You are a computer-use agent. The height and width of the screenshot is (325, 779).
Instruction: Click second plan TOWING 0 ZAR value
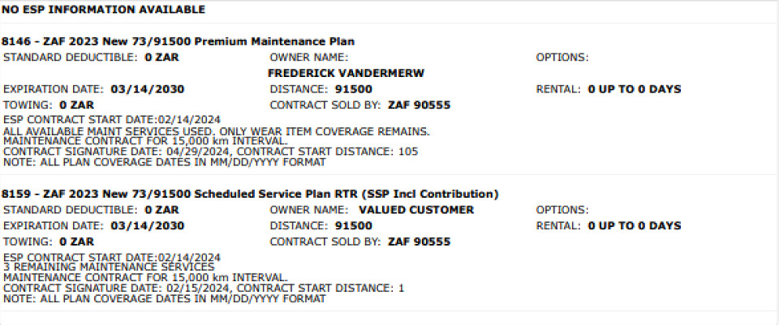point(76,242)
